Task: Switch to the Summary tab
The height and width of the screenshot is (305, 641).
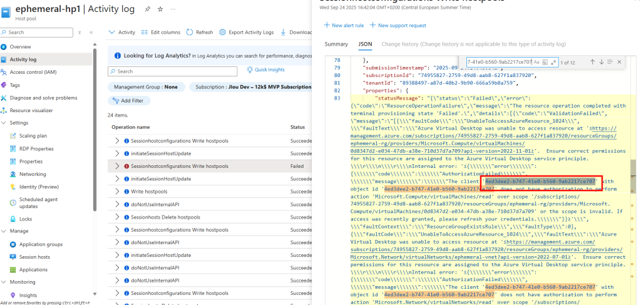Action: [x=336, y=44]
